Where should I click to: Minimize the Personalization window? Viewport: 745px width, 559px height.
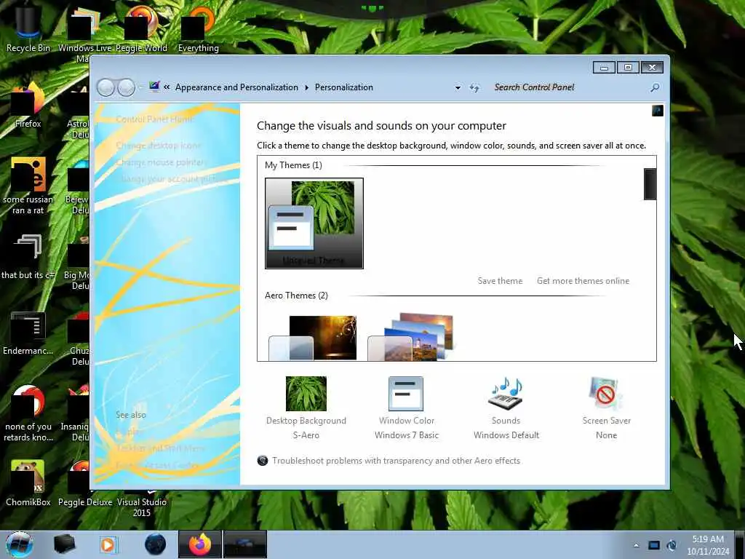(x=604, y=68)
